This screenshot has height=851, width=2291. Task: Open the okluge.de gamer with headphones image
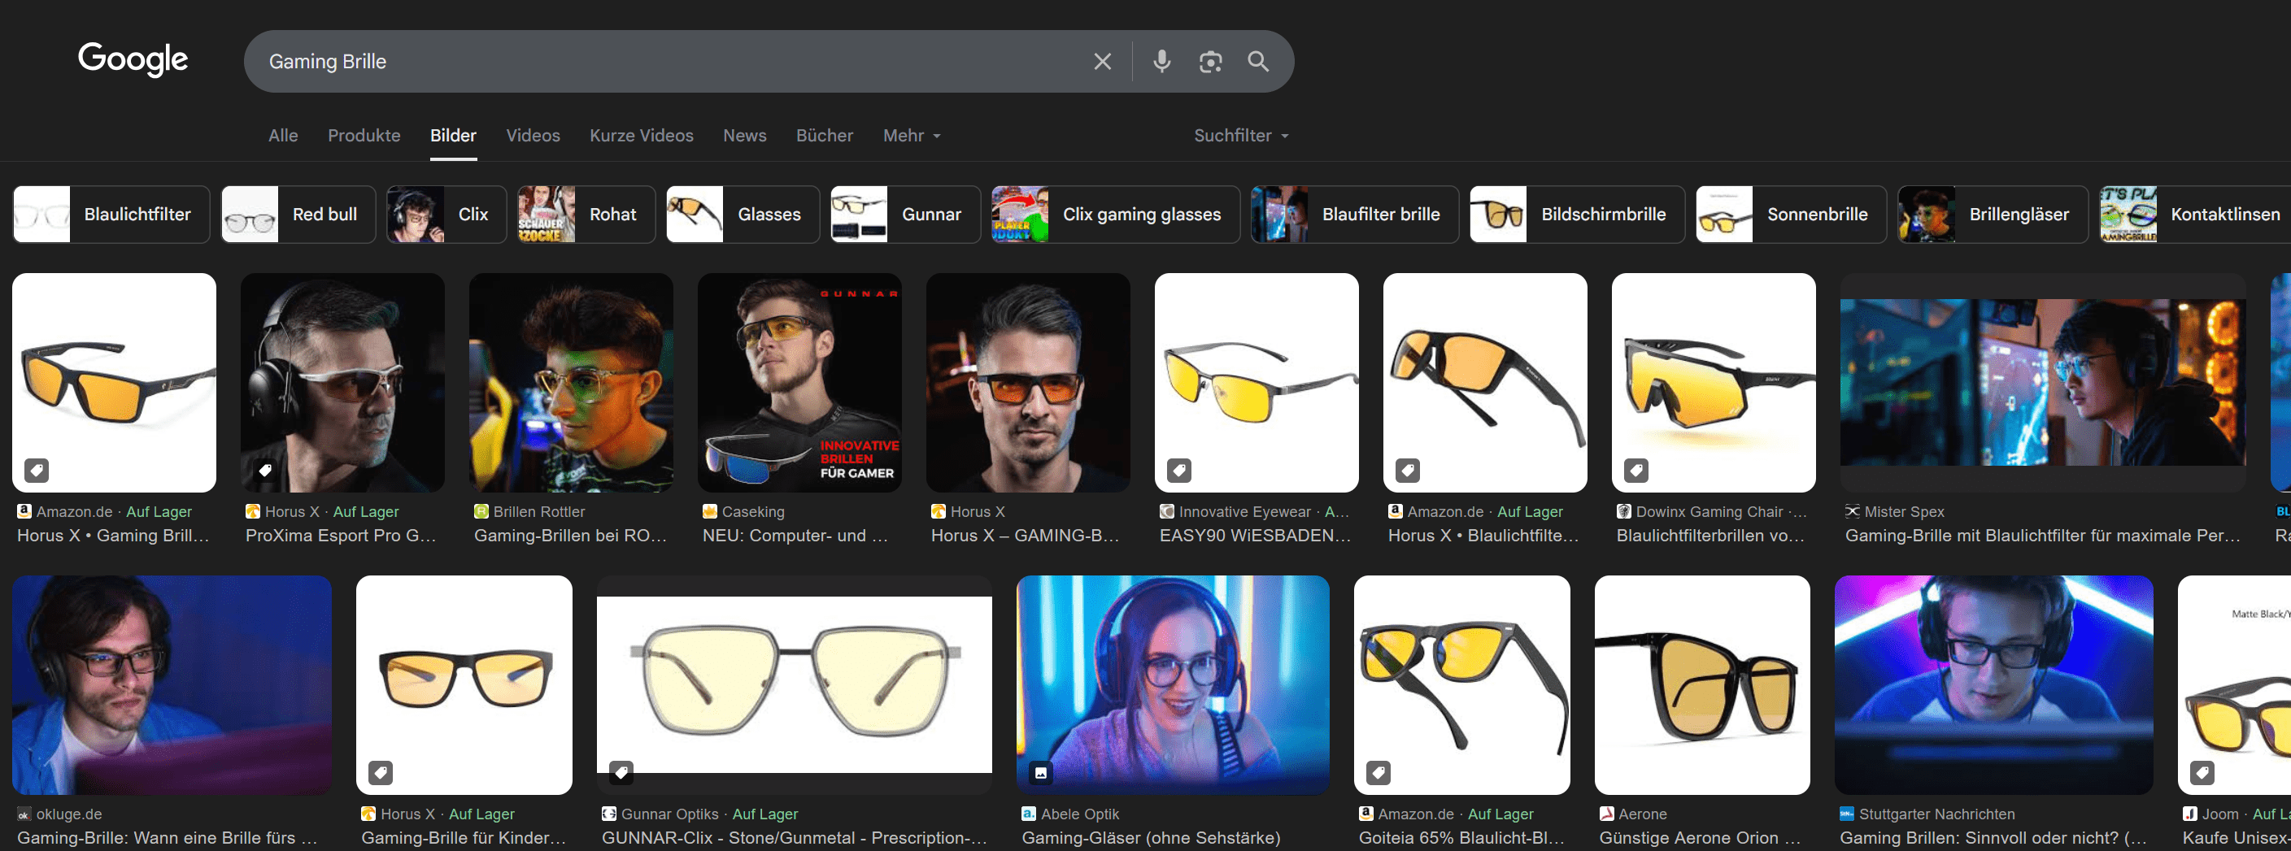pos(172,684)
